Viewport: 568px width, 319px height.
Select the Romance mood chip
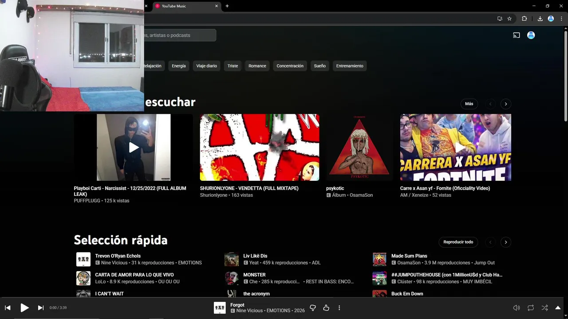[257, 66]
